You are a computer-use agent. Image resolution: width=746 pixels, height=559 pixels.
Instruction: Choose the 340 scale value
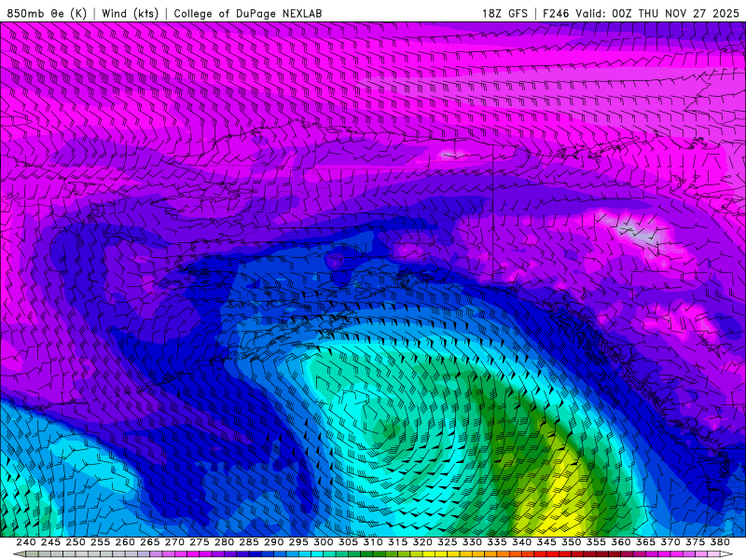point(521,542)
